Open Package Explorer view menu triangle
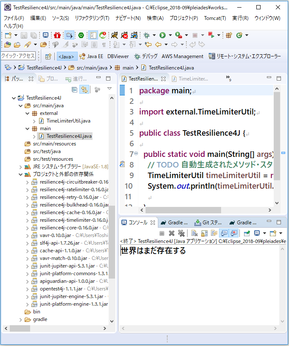The height and width of the screenshot is (346, 289). click(x=109, y=89)
